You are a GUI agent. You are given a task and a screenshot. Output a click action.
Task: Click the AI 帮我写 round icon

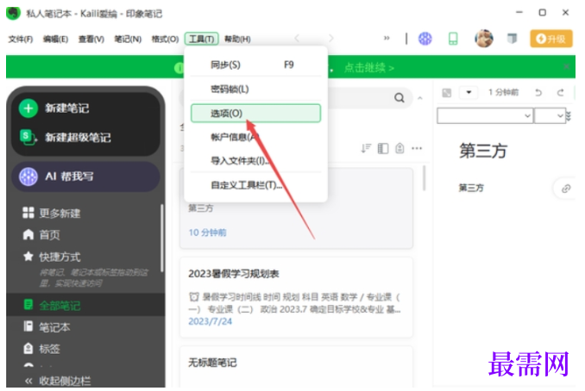point(28,177)
